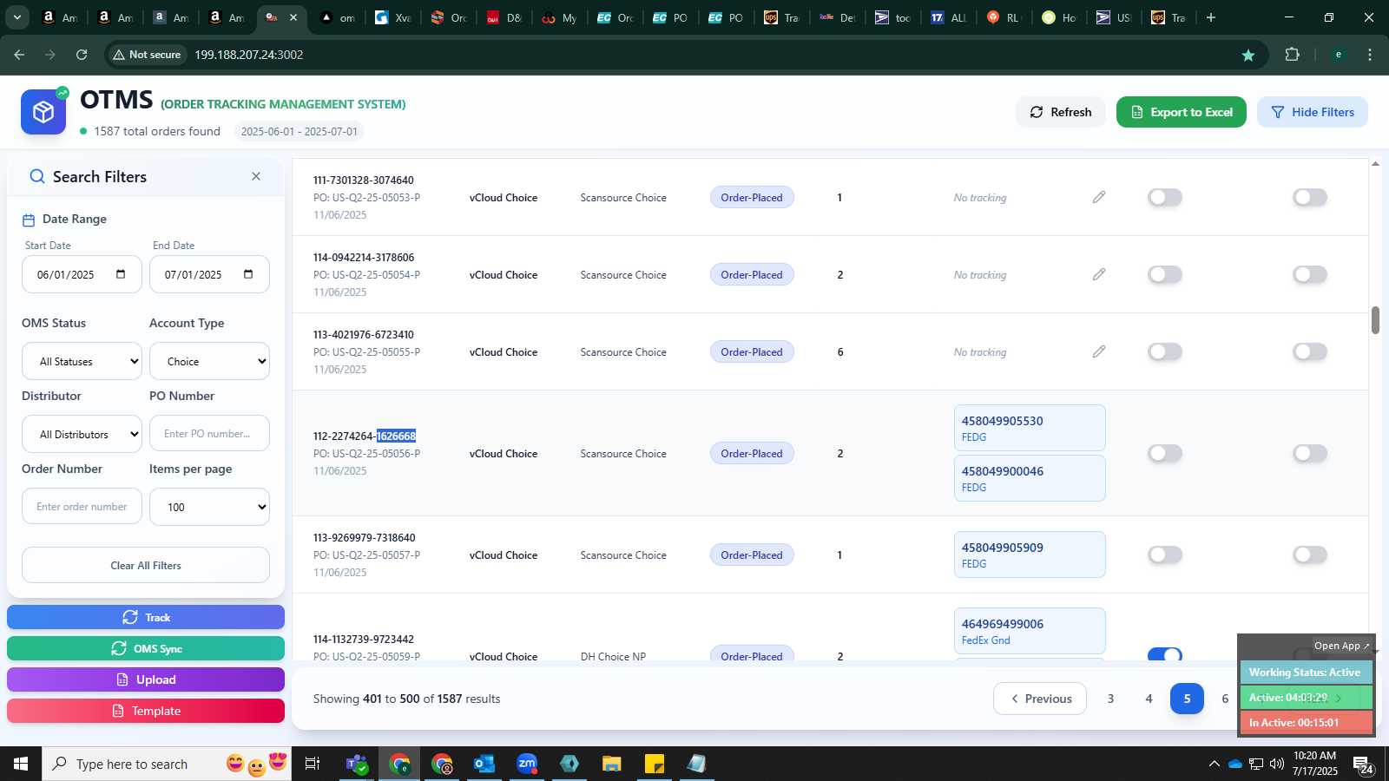
Task: Switch to the Xva browser tab
Action: coord(392,17)
